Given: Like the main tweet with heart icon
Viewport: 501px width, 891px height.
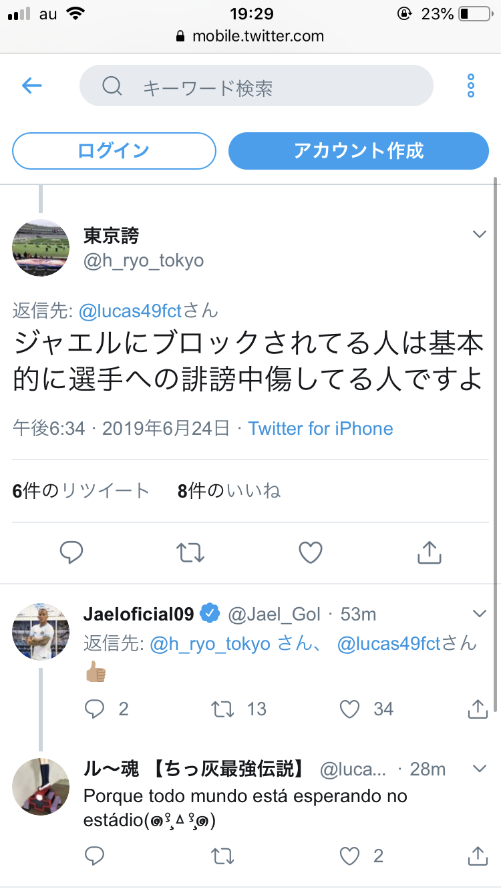Looking at the screenshot, I should [x=310, y=552].
